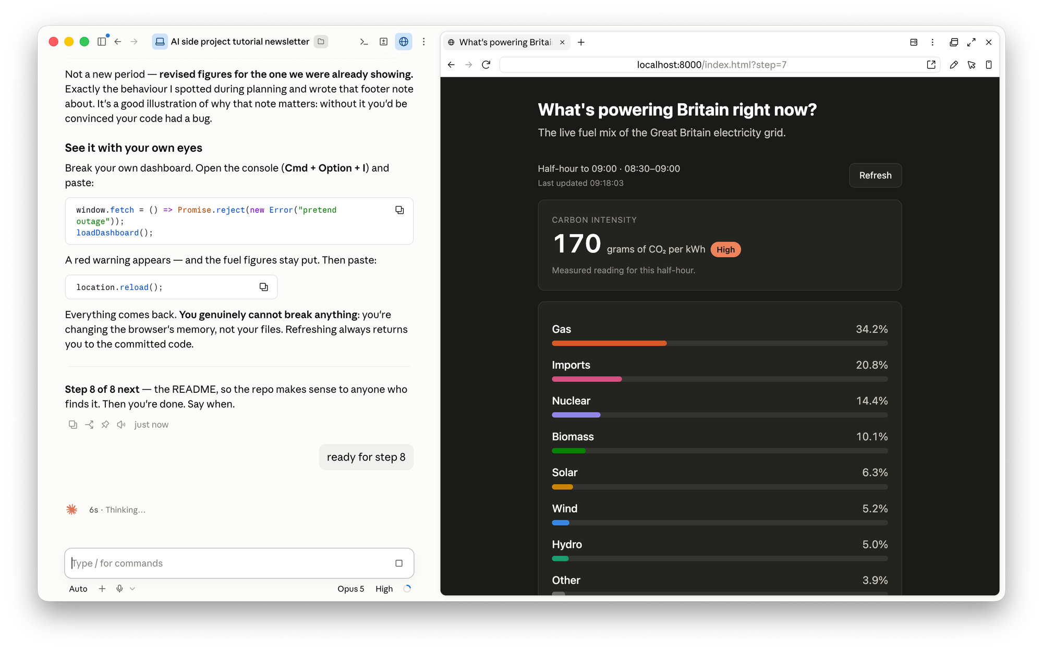Reload the localhost preview page

coord(486,65)
